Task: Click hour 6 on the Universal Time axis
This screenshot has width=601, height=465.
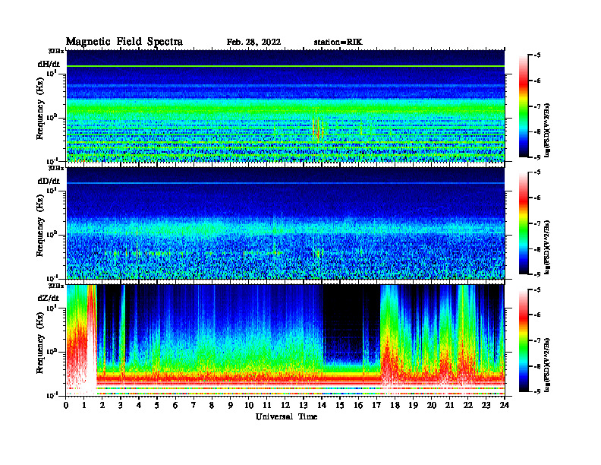Action: click(x=175, y=406)
